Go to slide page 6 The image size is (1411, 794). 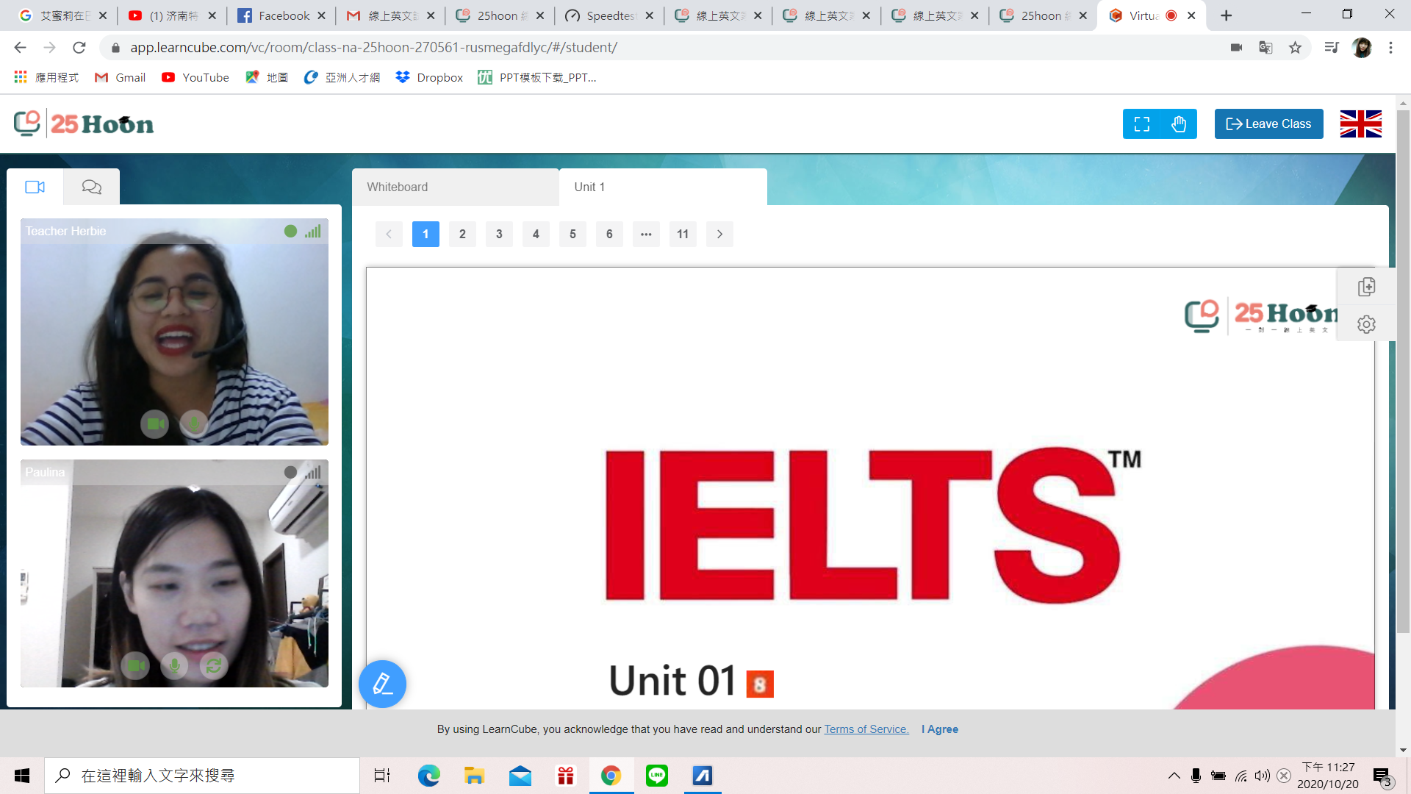pyautogui.click(x=609, y=234)
